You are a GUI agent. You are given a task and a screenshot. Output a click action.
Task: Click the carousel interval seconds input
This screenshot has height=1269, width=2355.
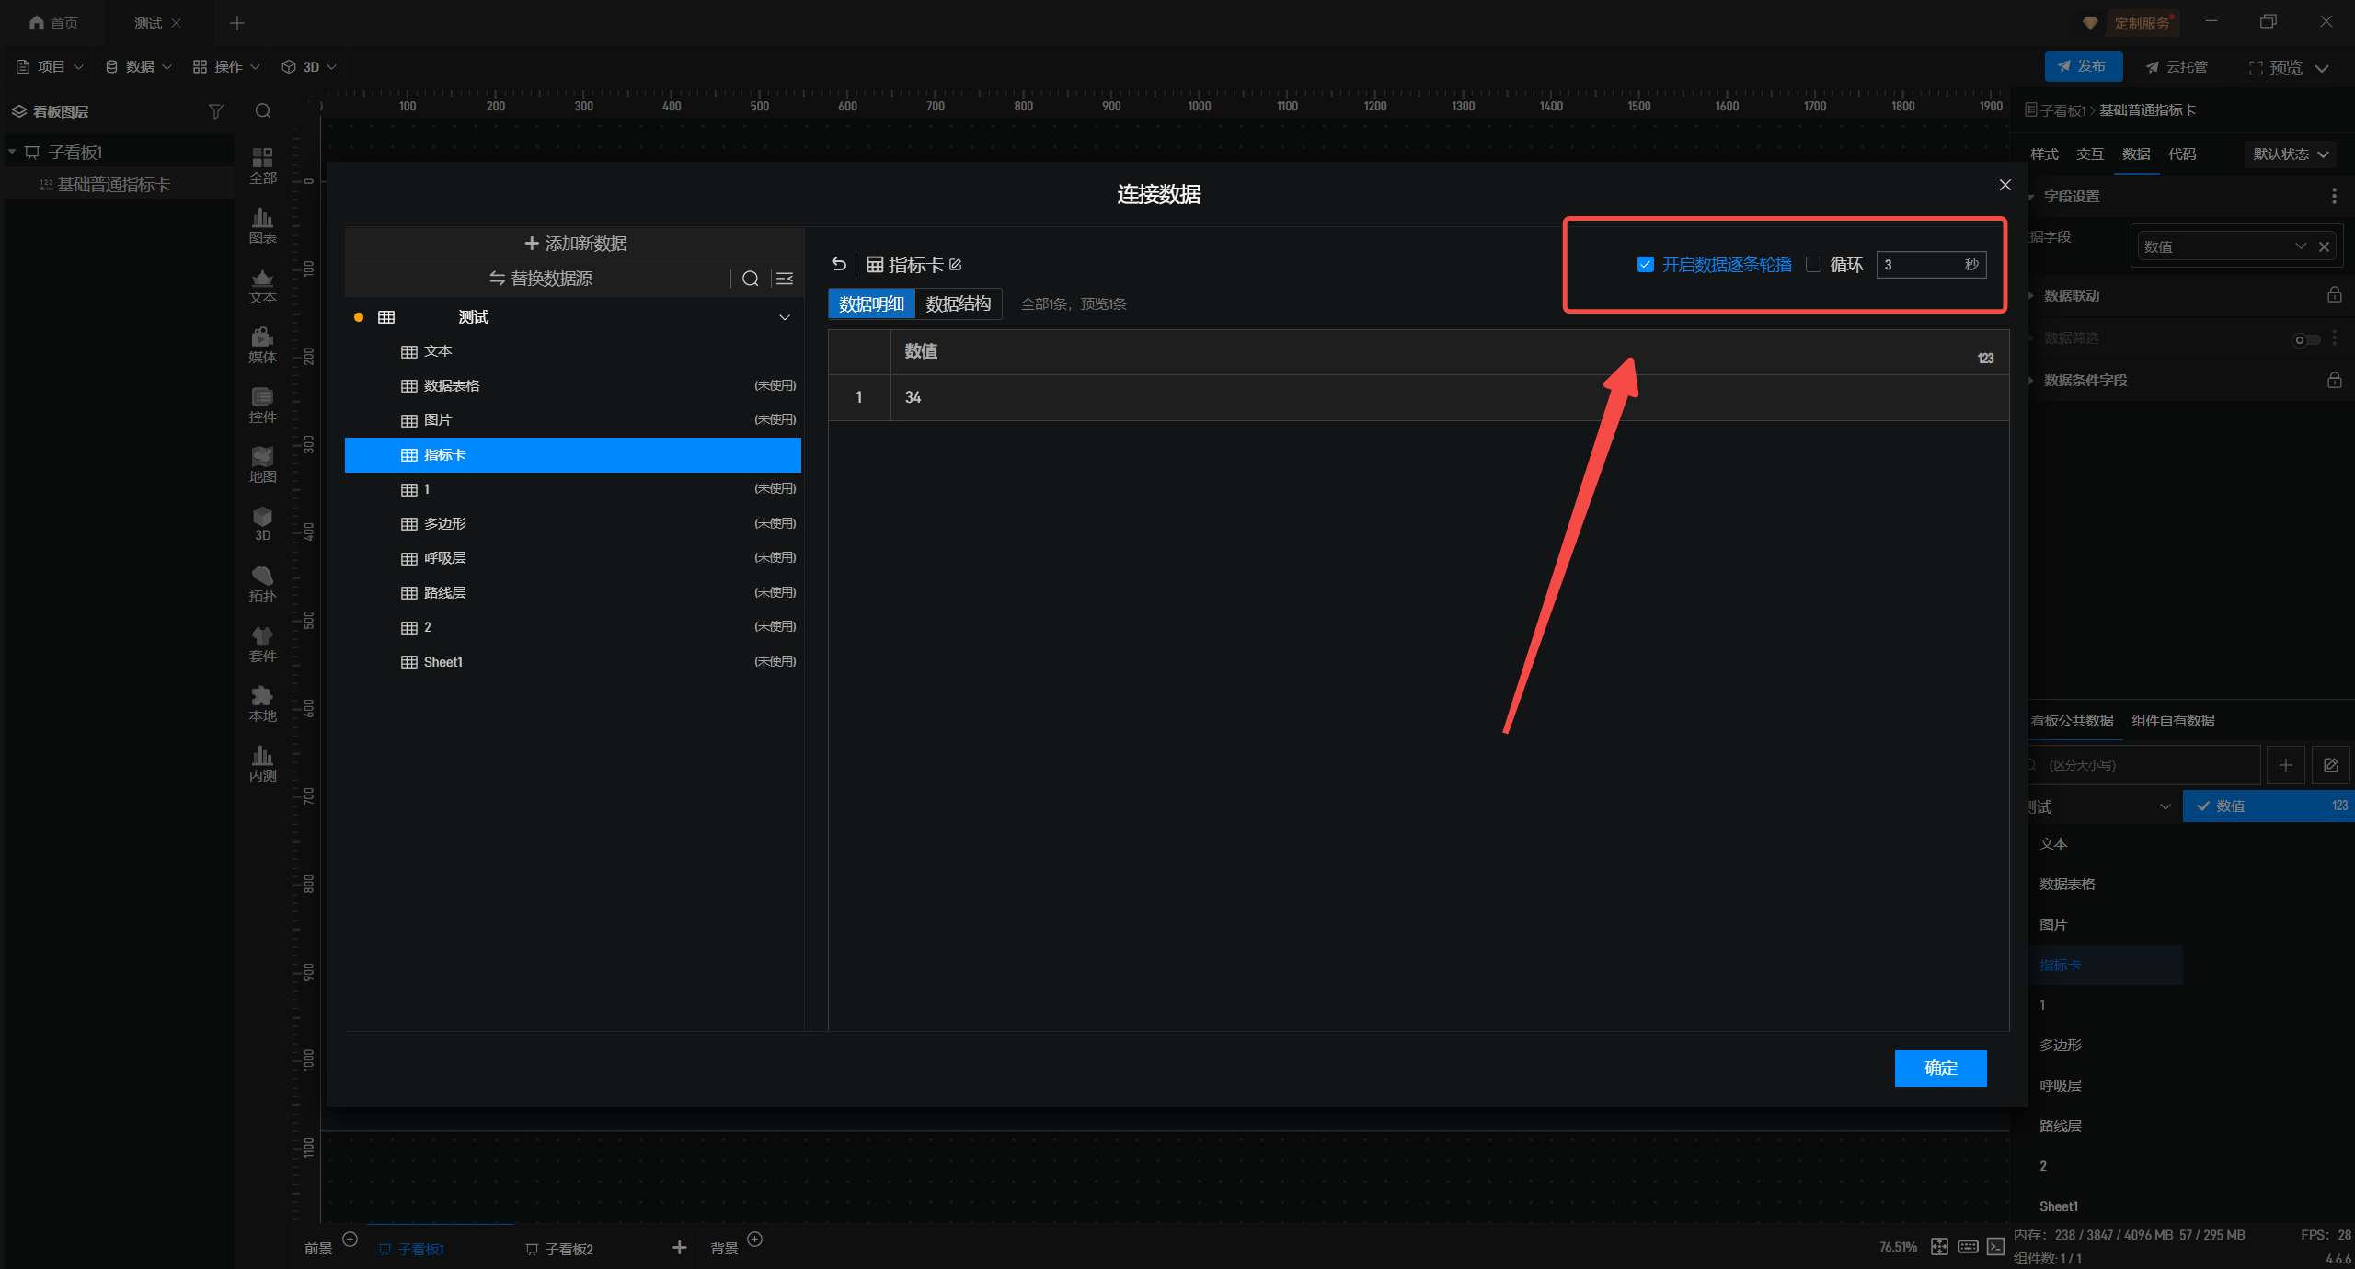pos(1918,265)
